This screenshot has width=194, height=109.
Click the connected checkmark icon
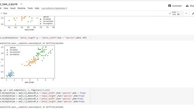170,13
